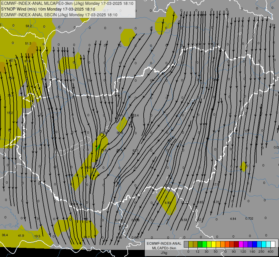Click the gray swatch in the MLCAPE legend
Viewport: 279px width, 257px height.
click(x=186, y=244)
